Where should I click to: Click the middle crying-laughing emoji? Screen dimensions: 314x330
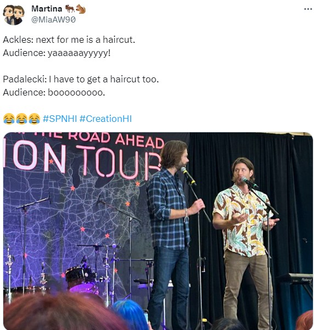point(21,119)
